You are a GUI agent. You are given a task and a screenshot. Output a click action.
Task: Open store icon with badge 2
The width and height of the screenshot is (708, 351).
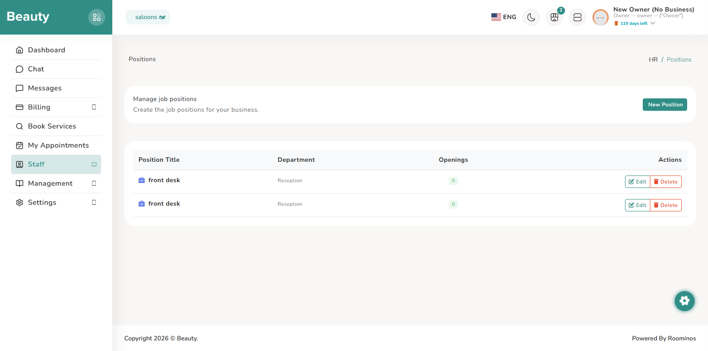pyautogui.click(x=554, y=17)
